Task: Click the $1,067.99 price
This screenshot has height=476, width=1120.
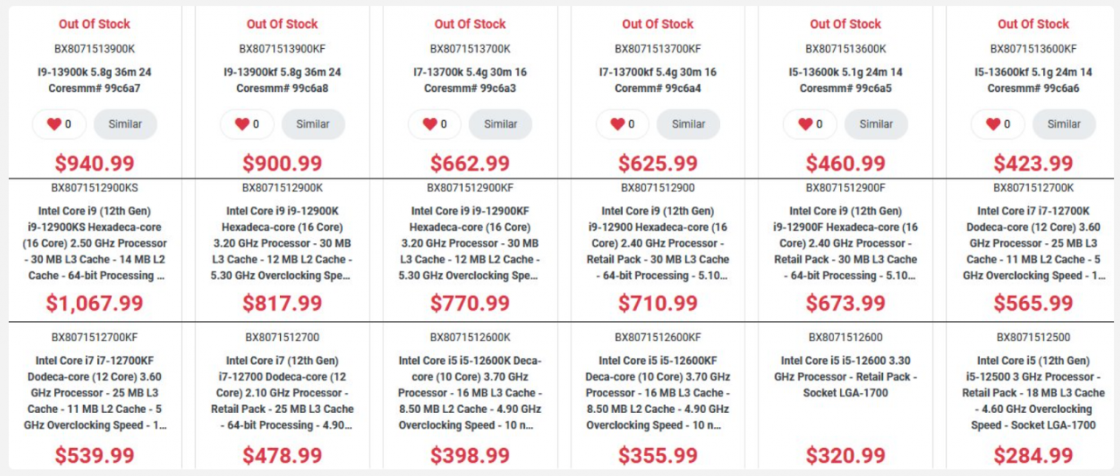Action: tap(94, 304)
